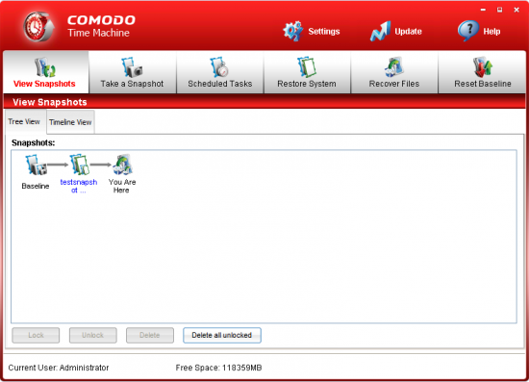Open the Restore System label
This screenshot has width=529, height=382.
click(306, 84)
